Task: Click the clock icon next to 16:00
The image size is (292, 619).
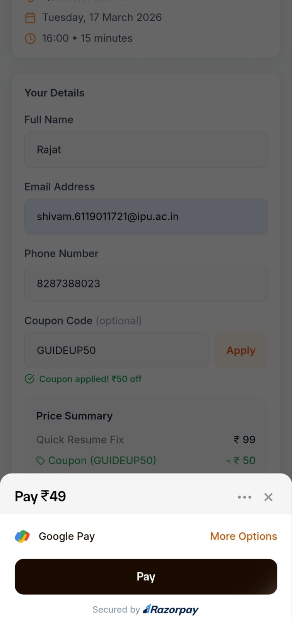Action: tap(30, 38)
